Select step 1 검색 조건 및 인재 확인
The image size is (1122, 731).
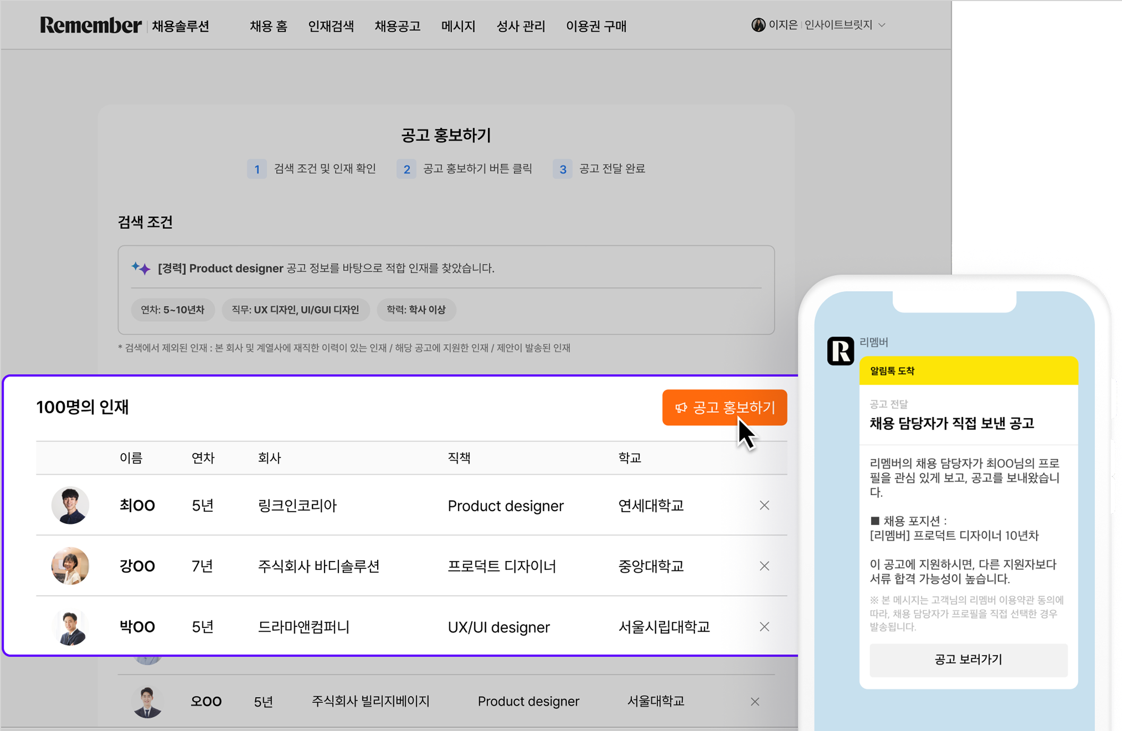point(312,169)
